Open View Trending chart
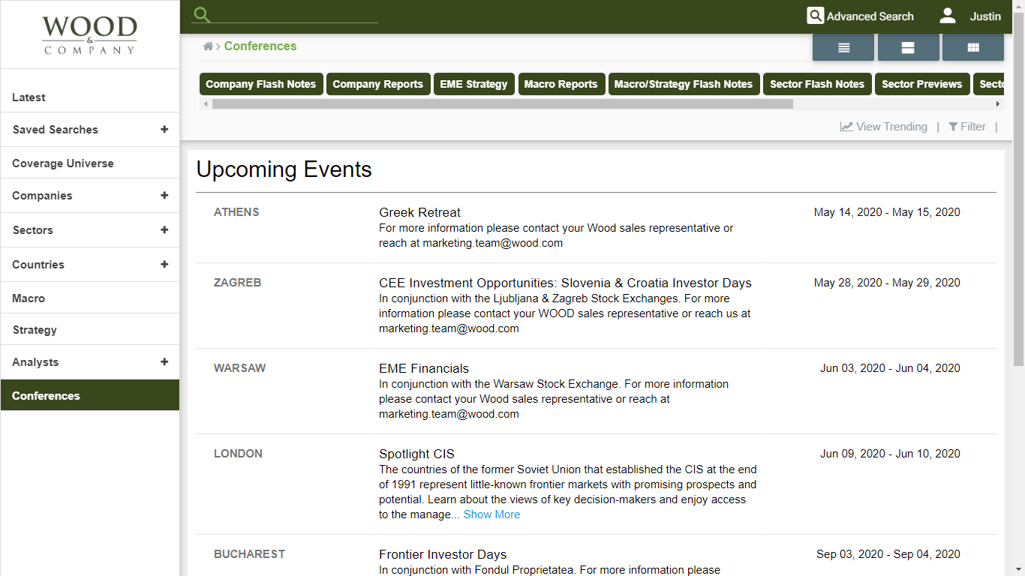 click(x=884, y=126)
